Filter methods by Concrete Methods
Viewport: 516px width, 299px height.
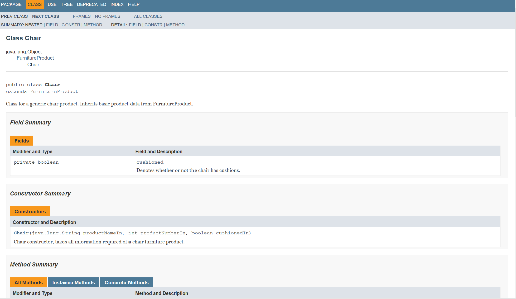126,282
